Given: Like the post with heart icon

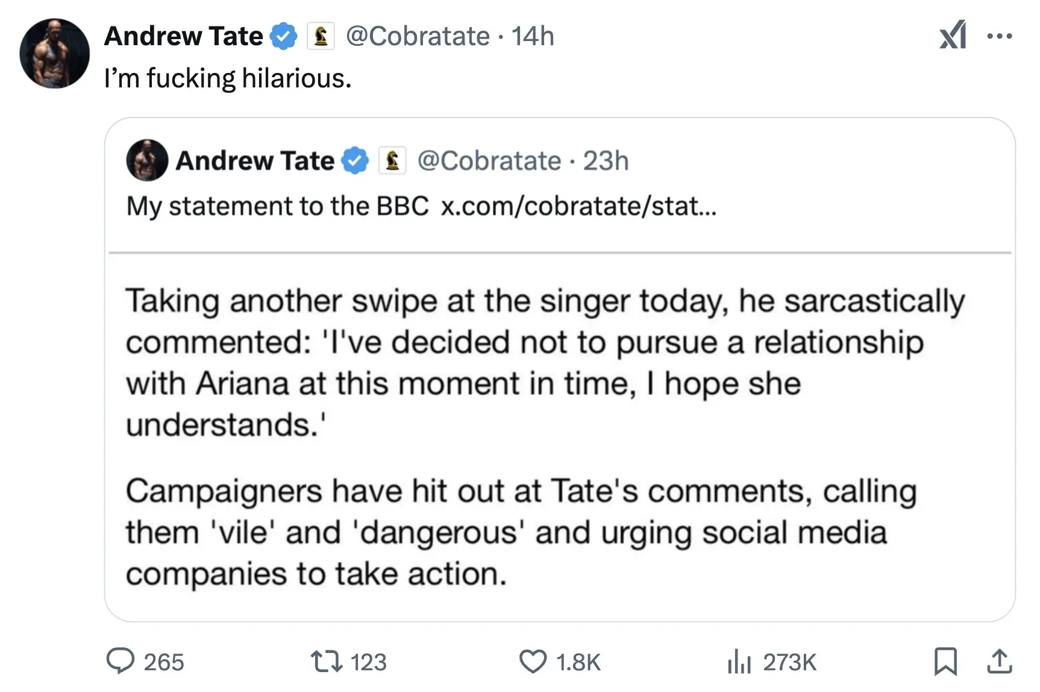Looking at the screenshot, I should [533, 661].
